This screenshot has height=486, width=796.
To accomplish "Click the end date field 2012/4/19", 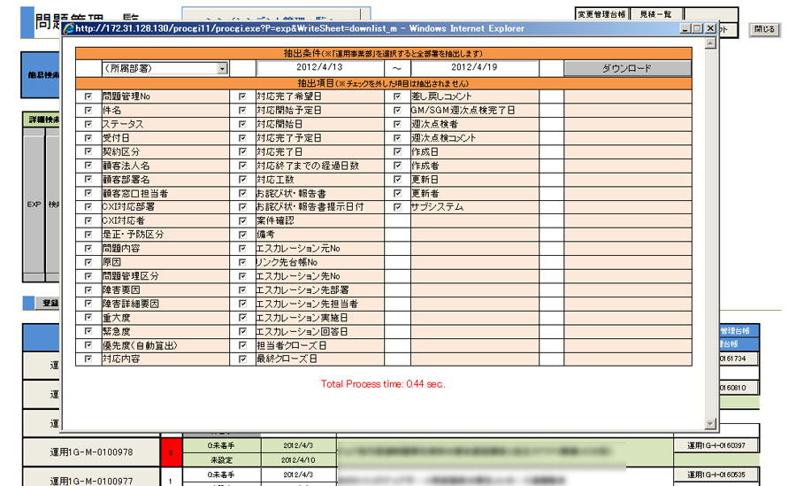I will pyautogui.click(x=474, y=67).
